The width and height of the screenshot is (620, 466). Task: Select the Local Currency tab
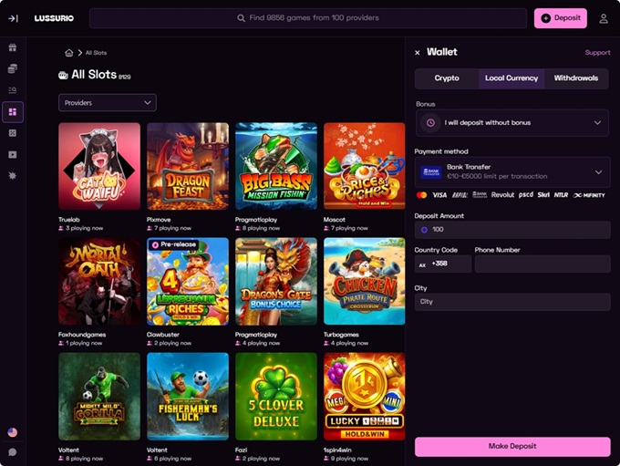point(511,78)
